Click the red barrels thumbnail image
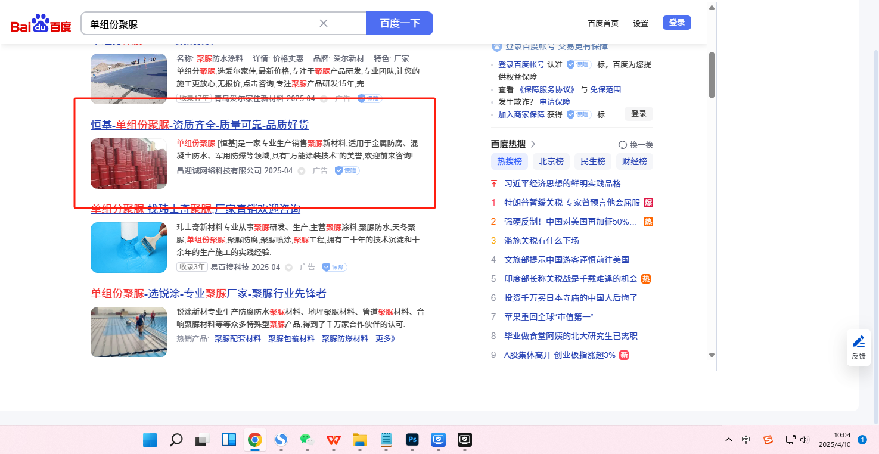Viewport: 879px width, 454px height. 129,163
